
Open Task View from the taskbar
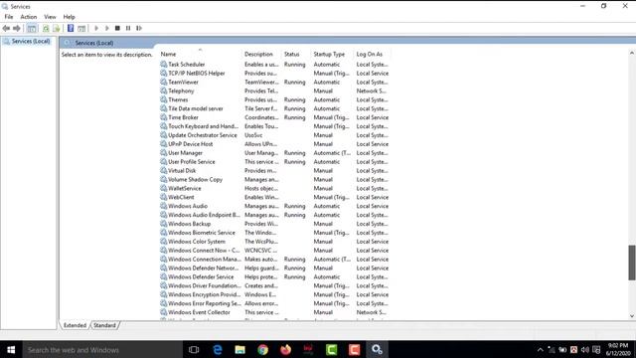194,349
